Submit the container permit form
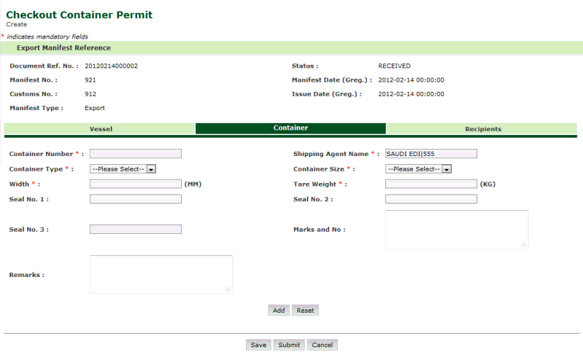Image resolution: width=583 pixels, height=360 pixels. tap(288, 345)
